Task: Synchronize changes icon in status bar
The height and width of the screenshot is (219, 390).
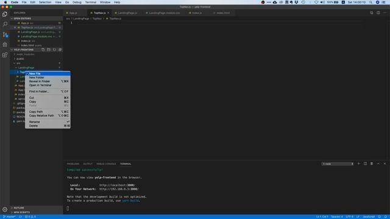Action: click(20, 217)
